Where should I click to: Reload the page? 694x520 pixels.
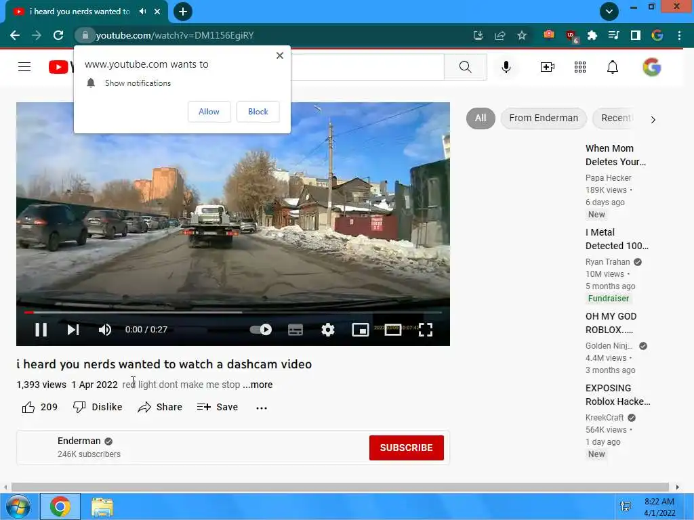click(x=58, y=35)
